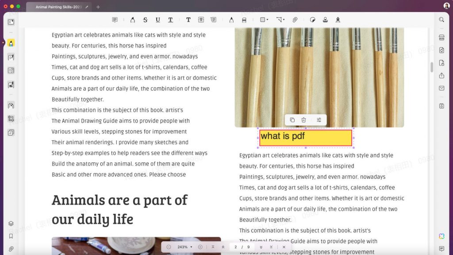This screenshot has height=255, width=453.
Task: Select the Underline markup tool
Action: (158, 19)
